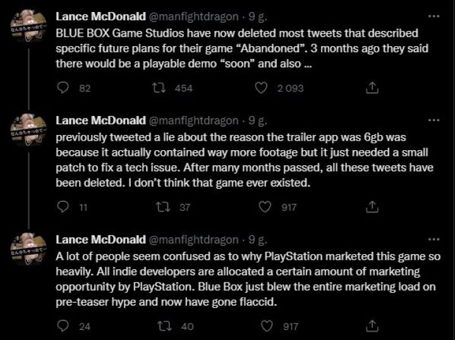Click @manfightdragon handle on the third tweet
This screenshot has width=455, height=340.
pos(193,240)
